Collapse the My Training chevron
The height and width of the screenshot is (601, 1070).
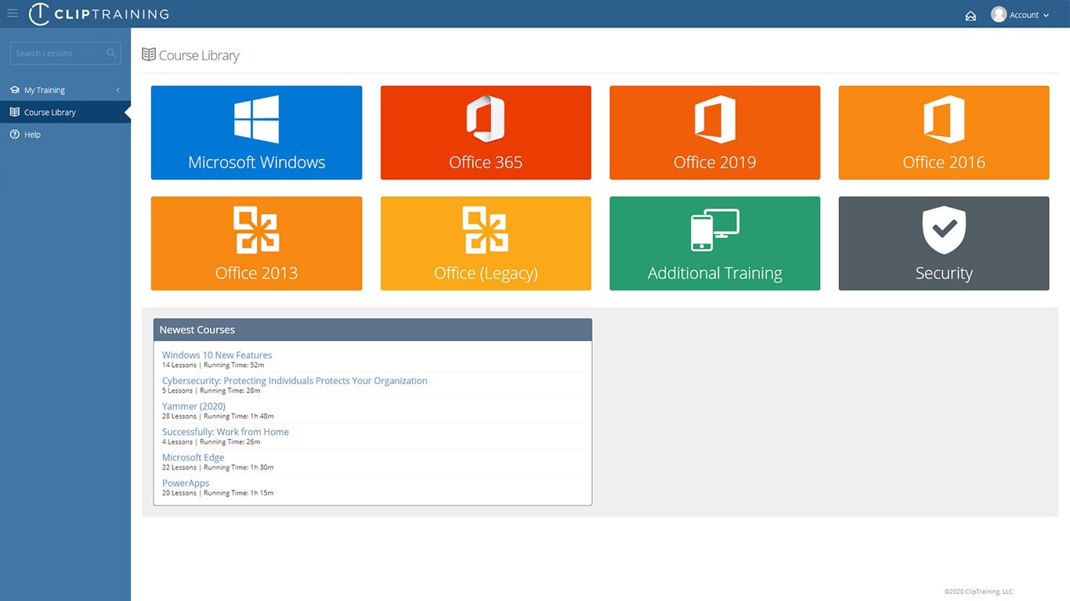[x=117, y=90]
